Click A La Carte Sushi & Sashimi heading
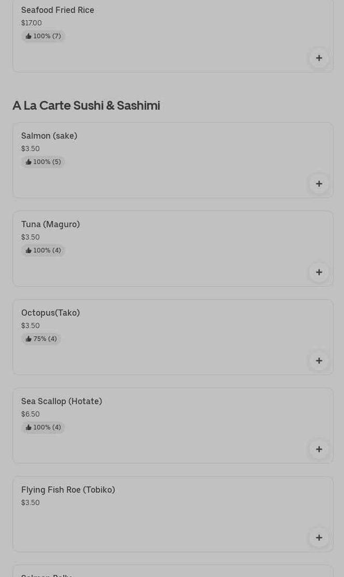The image size is (344, 577). tap(86, 105)
